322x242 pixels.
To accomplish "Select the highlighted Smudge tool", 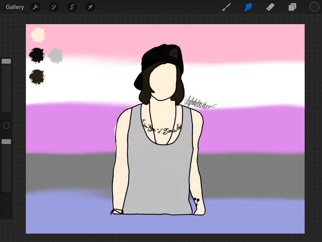I will pos(248,7).
